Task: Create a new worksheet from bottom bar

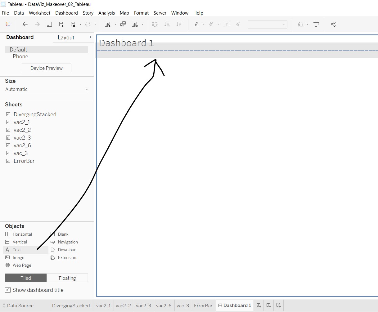Action: 259,305
